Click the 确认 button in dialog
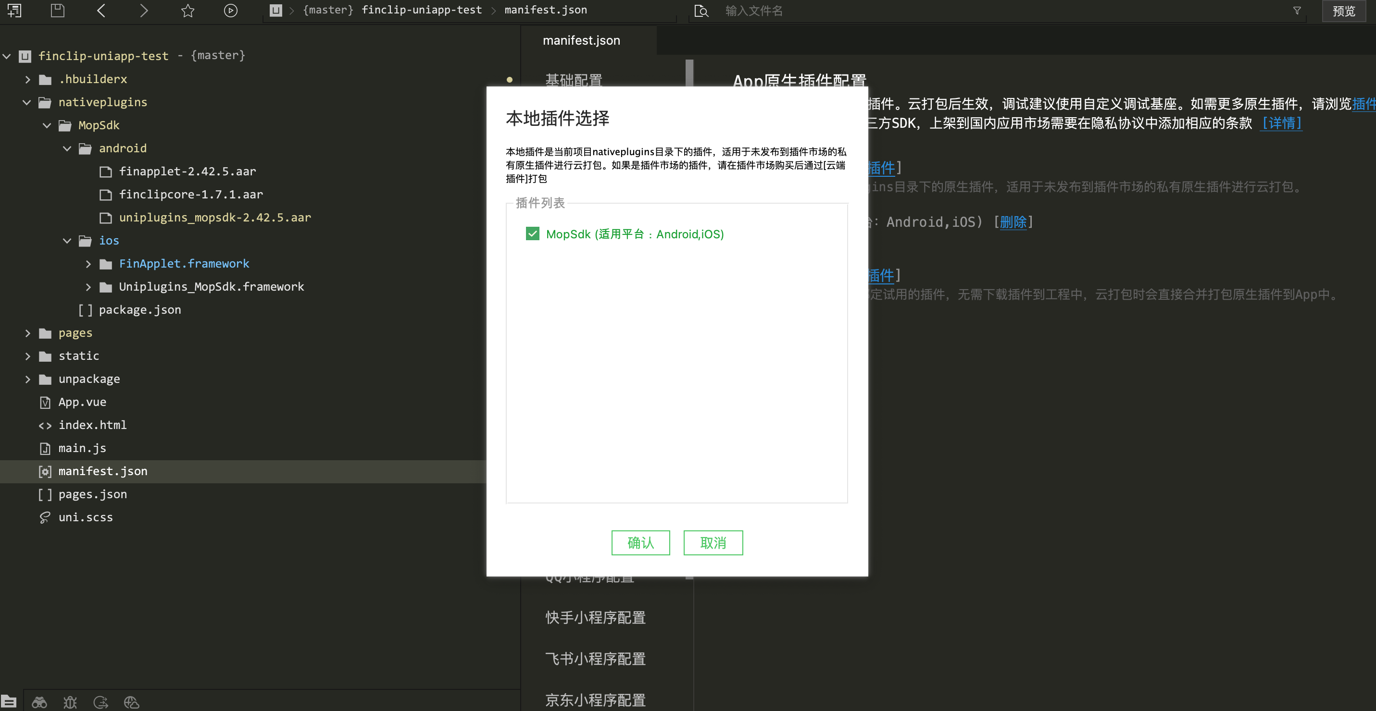Image resolution: width=1376 pixels, height=711 pixels. (640, 543)
